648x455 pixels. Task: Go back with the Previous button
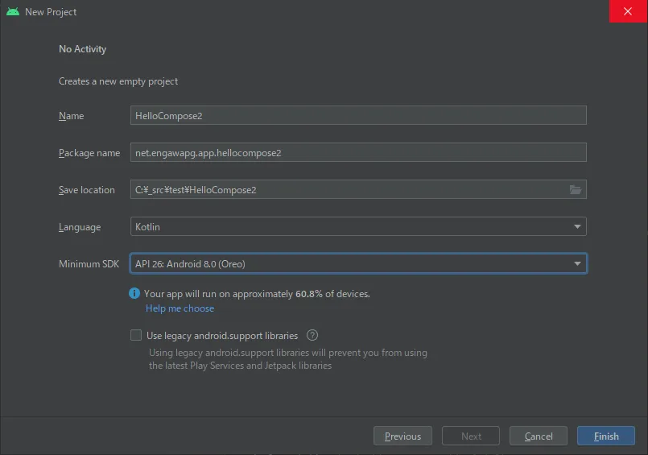[402, 436]
